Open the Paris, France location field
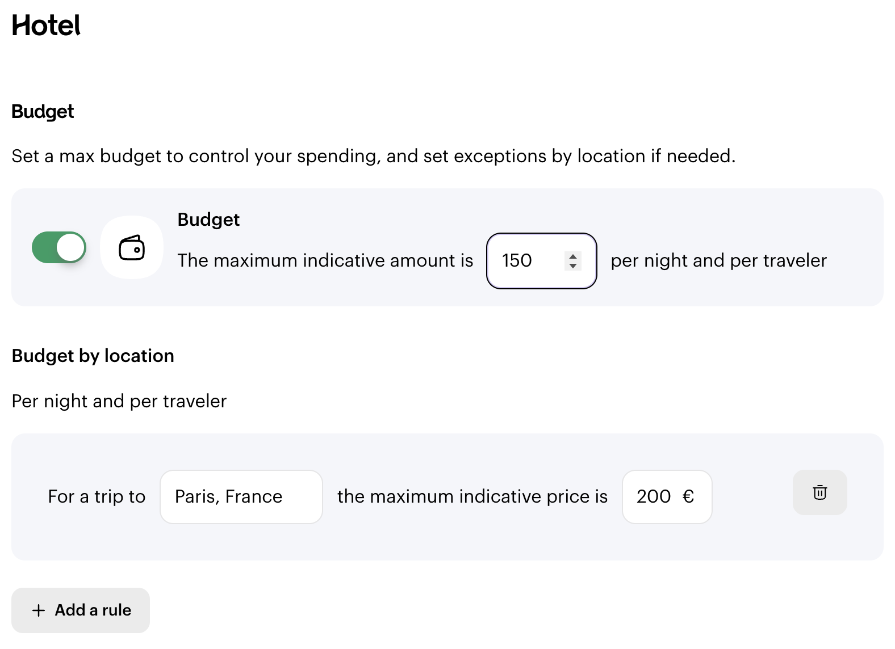The image size is (895, 649). point(241,497)
